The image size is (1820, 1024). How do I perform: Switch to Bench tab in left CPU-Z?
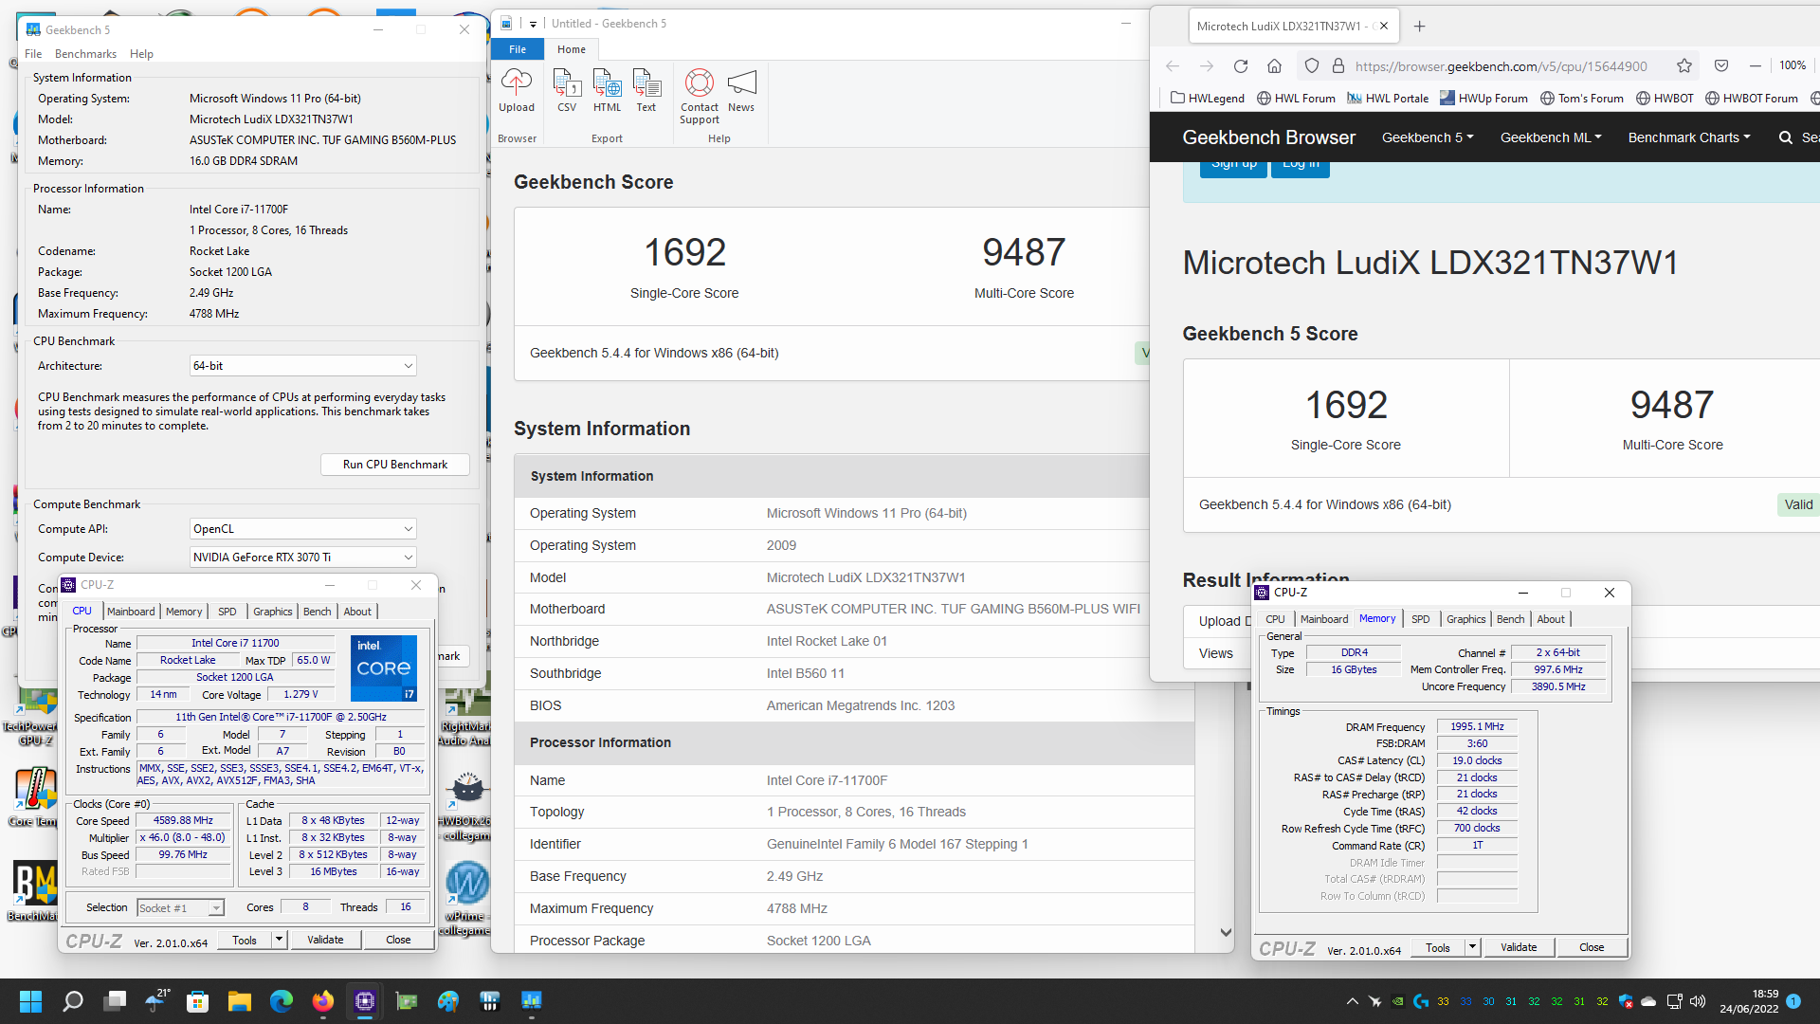pos(318,612)
